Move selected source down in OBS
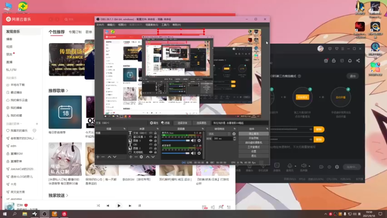The height and width of the screenshot is (218, 387). tap(153, 157)
